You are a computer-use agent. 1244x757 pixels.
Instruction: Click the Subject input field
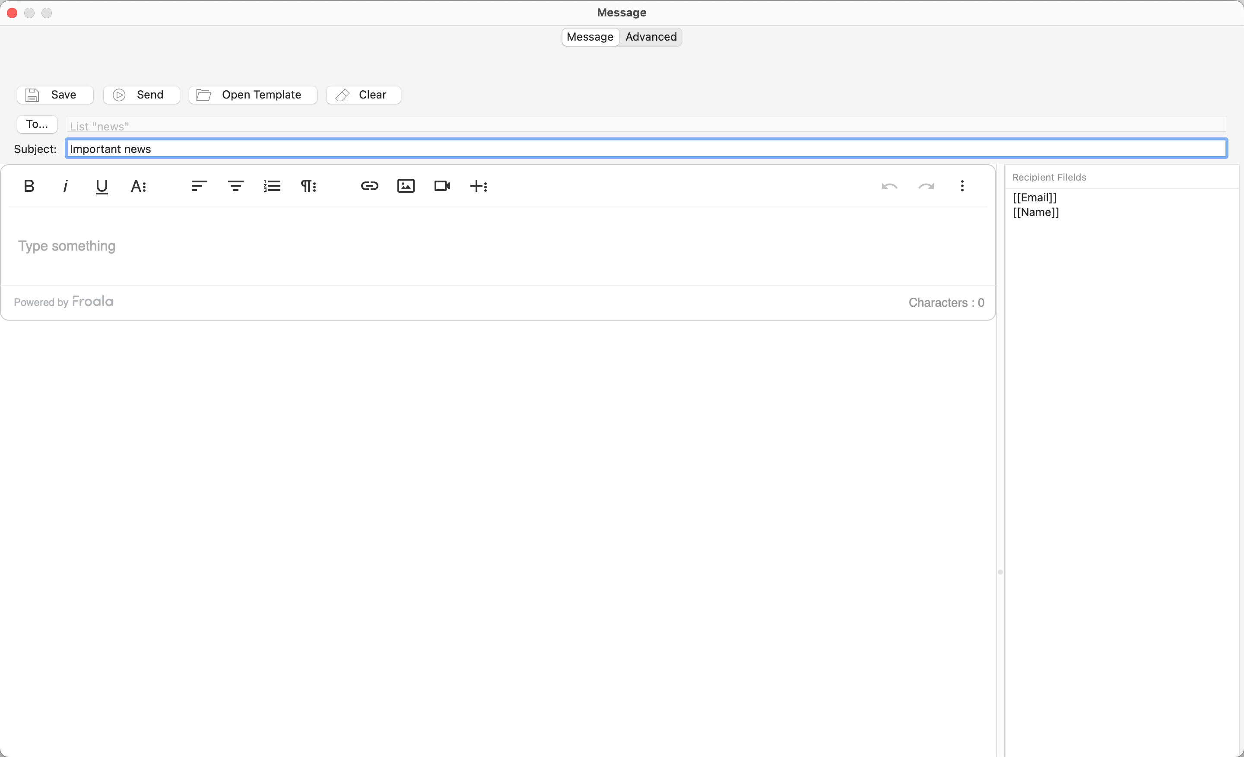click(x=646, y=149)
